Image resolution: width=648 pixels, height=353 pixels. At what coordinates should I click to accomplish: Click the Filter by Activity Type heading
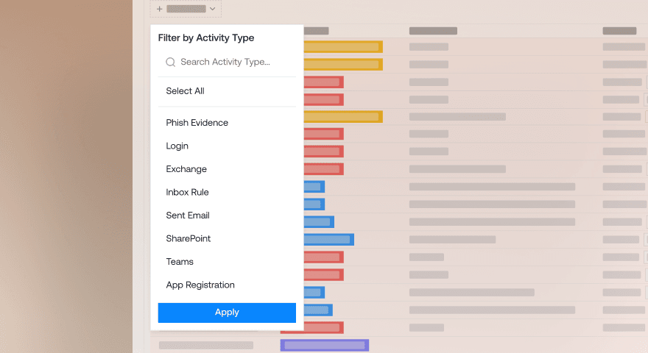coord(205,38)
